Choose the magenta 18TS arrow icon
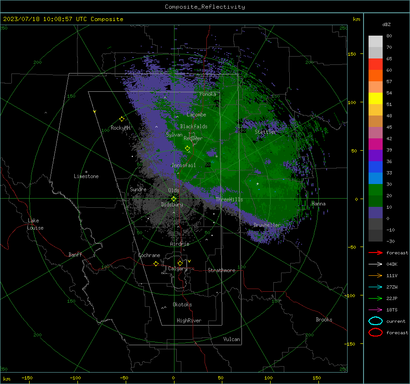This screenshot has width=410, height=384. 375,310
